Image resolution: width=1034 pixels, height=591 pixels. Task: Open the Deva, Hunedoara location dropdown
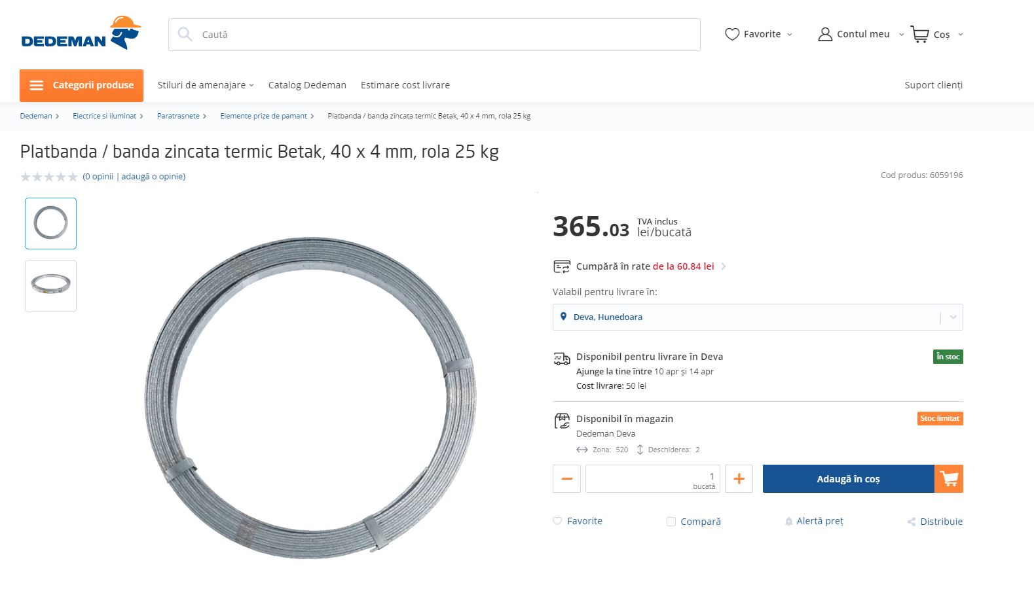(758, 317)
